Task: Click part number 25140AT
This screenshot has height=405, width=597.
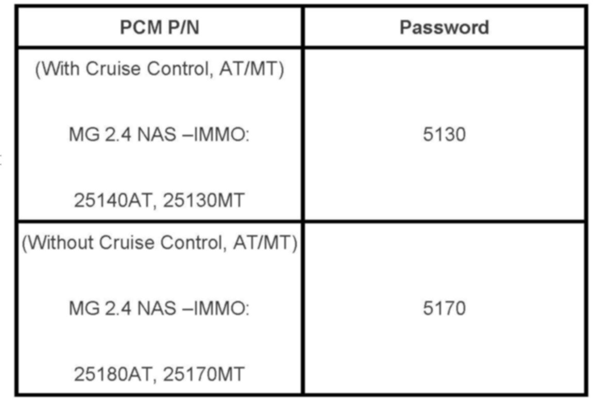Action: coord(114,201)
